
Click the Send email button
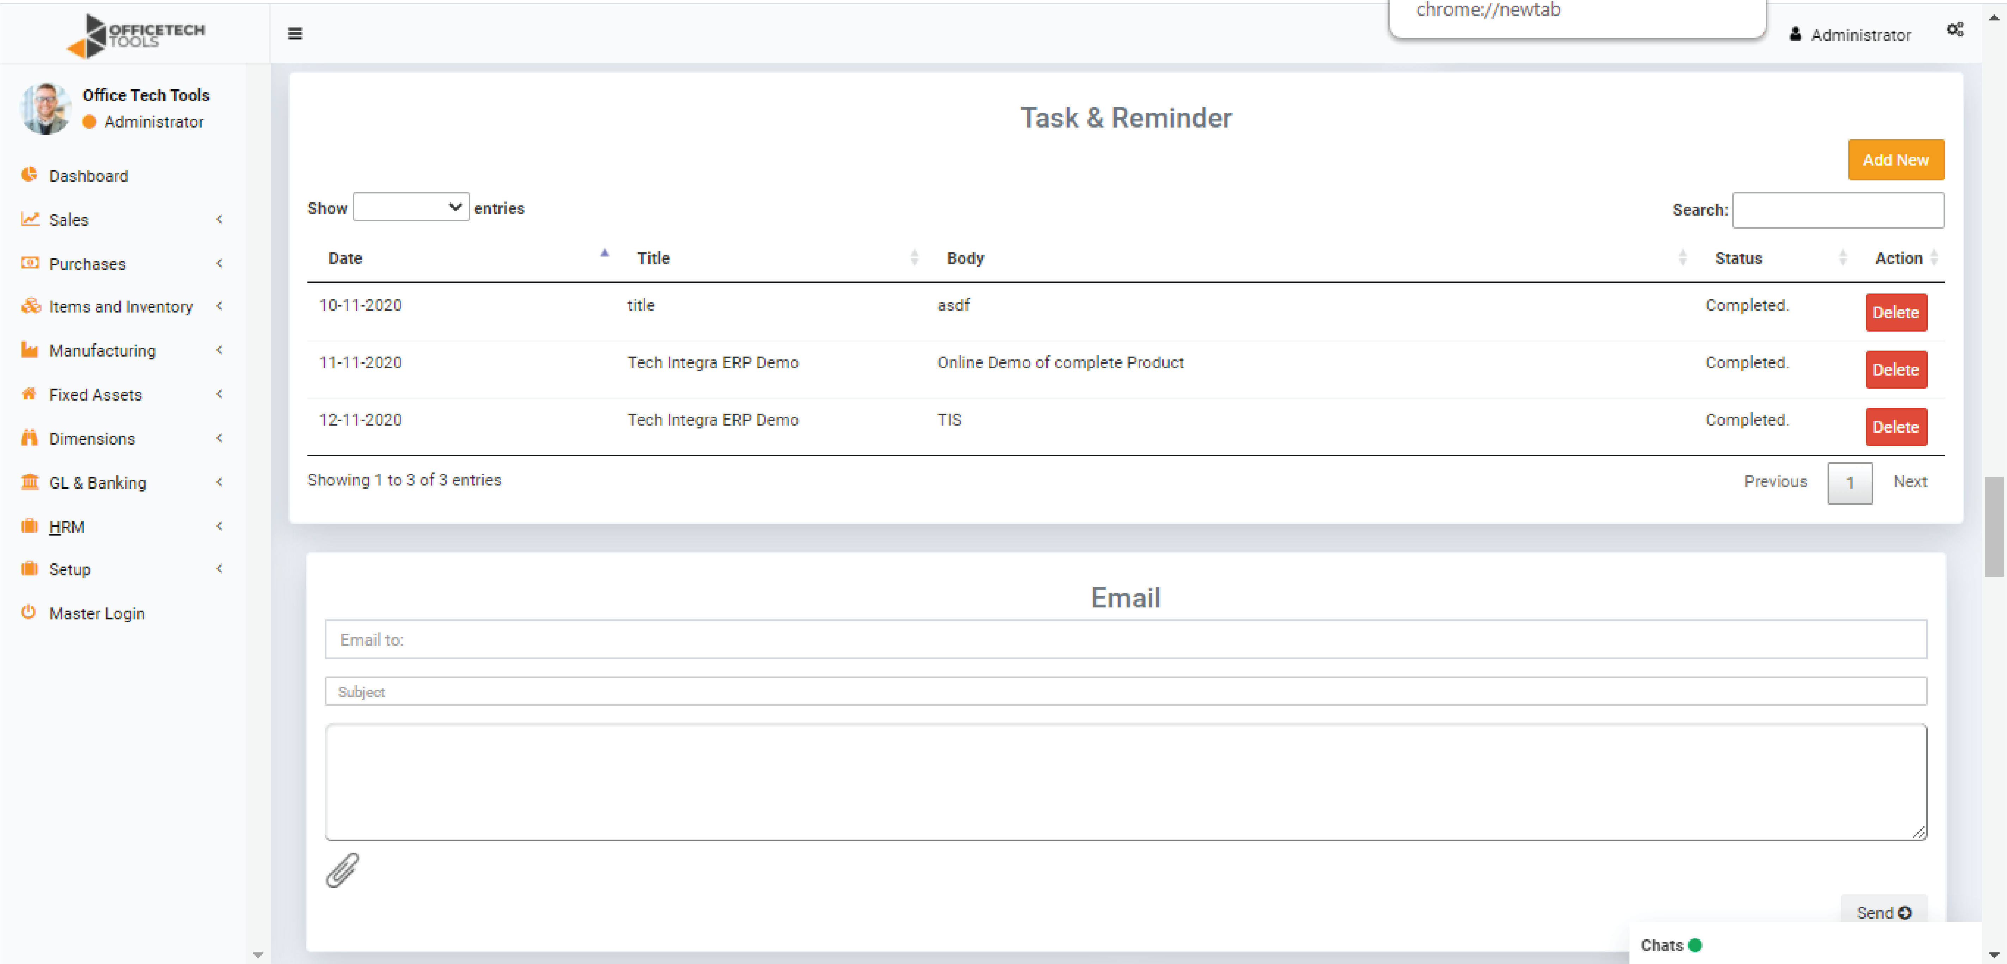coord(1883,912)
